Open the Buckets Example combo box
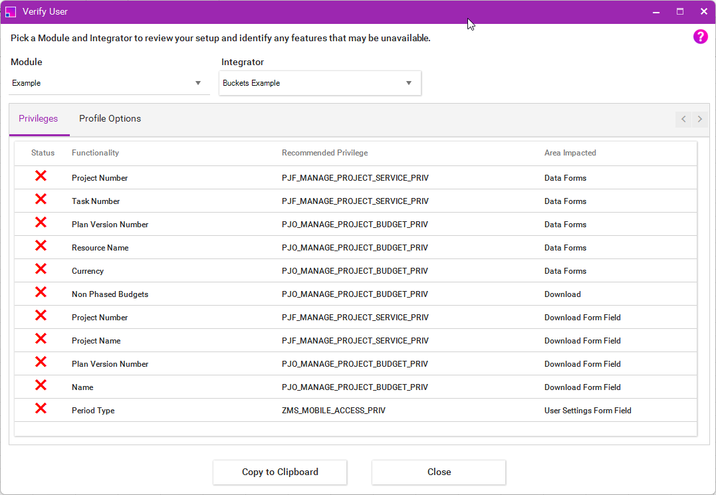This screenshot has width=716, height=495. pos(312,83)
